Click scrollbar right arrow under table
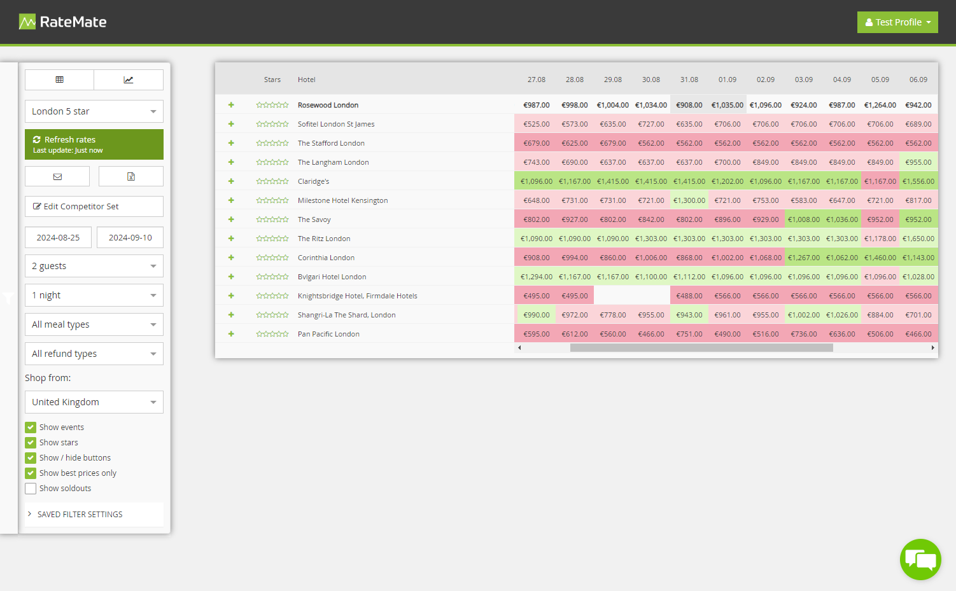This screenshot has height=591, width=956. tap(933, 348)
